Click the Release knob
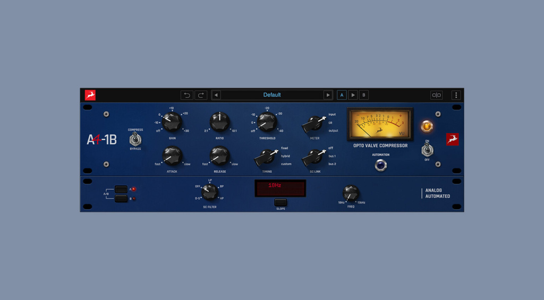Screen dimensions: 544x300 tap(219, 156)
